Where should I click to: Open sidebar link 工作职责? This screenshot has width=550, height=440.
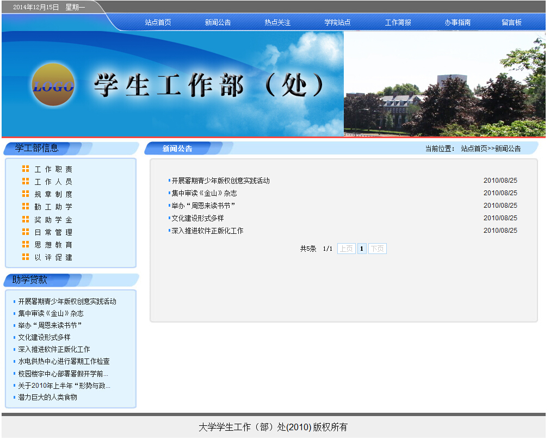[x=53, y=169]
